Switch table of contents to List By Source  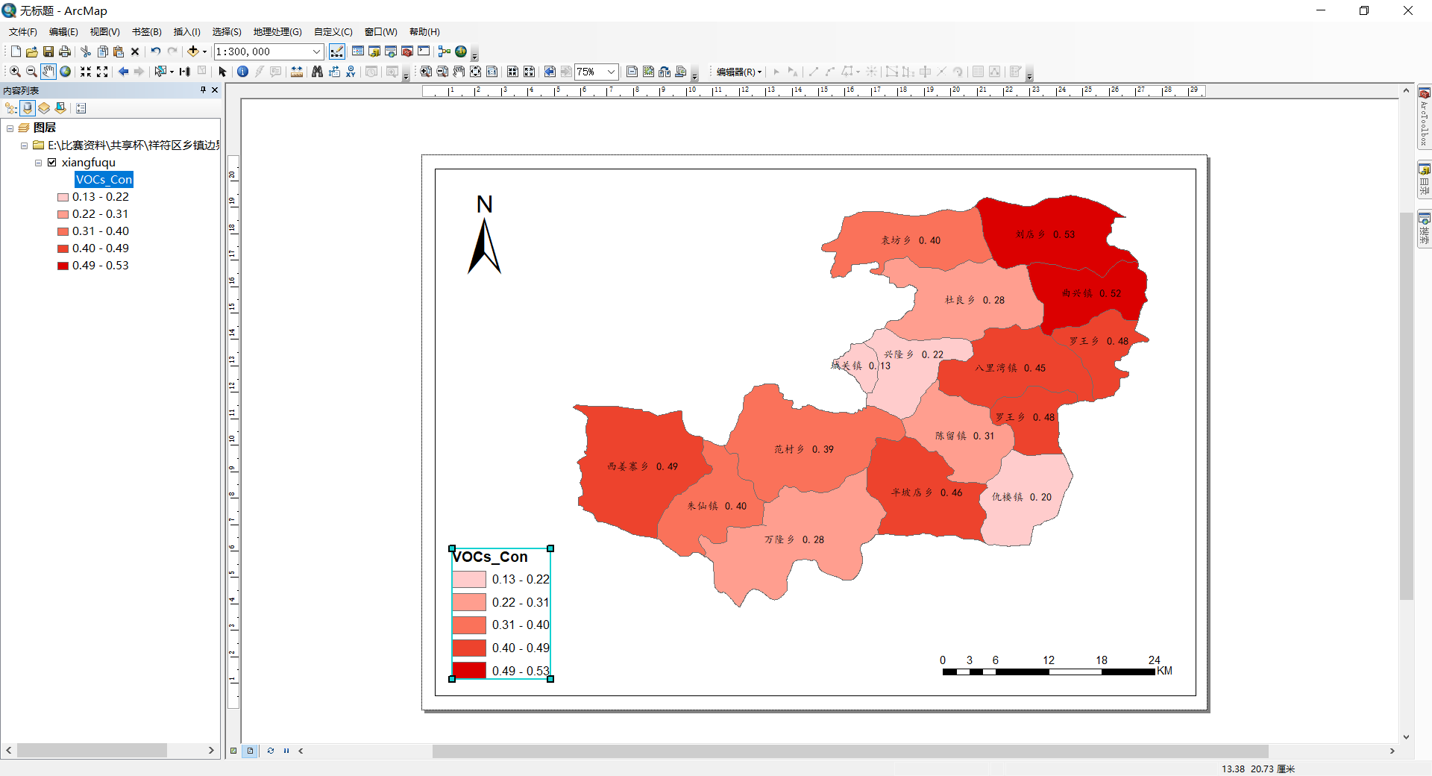pyautogui.click(x=27, y=108)
